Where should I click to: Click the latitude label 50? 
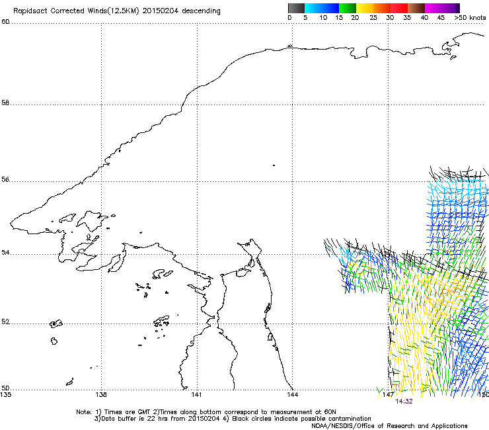point(5,388)
